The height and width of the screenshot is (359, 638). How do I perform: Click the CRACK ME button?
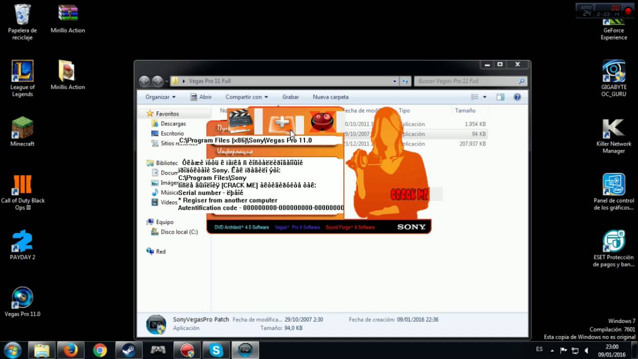(x=409, y=194)
